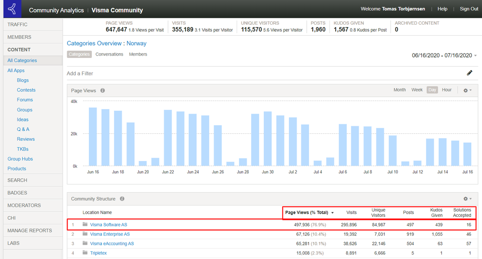Click the Jun 16 chart bar
This screenshot has height=259, width=482.
[x=93, y=137]
